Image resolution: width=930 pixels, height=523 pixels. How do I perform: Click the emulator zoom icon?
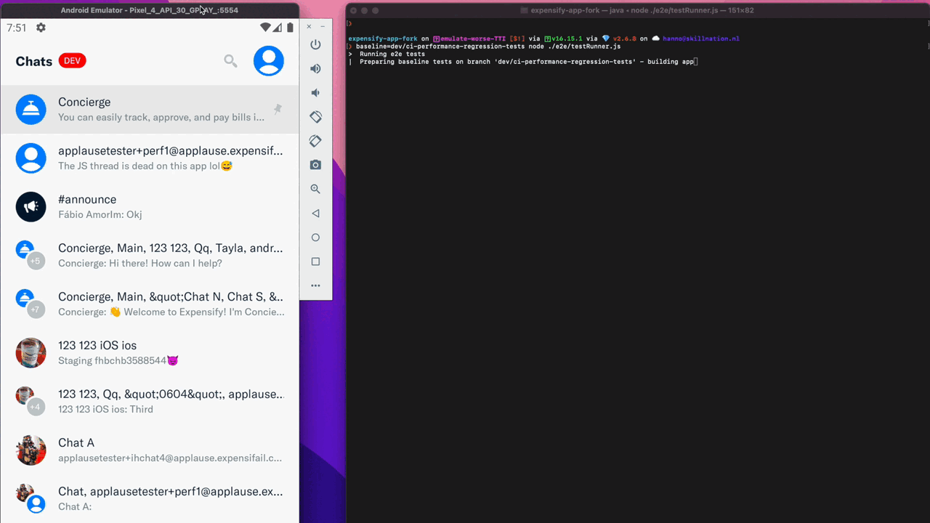pos(315,189)
